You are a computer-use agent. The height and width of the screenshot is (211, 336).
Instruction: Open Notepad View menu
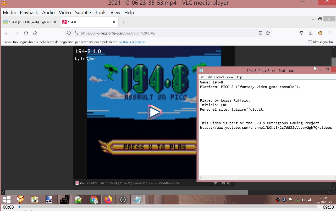click(230, 77)
